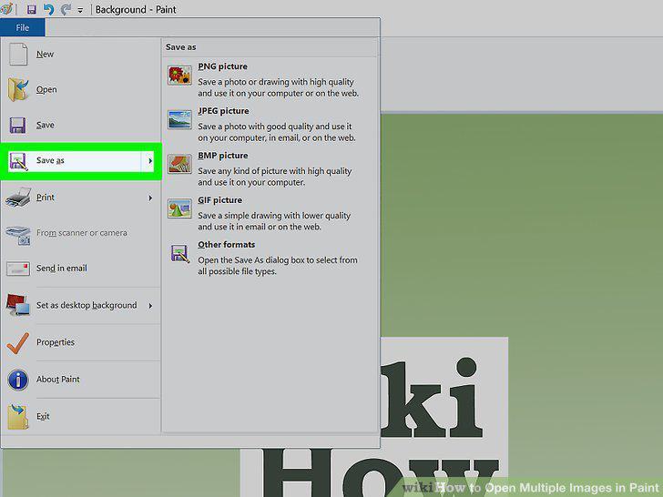Click the New document icon

pos(18,54)
